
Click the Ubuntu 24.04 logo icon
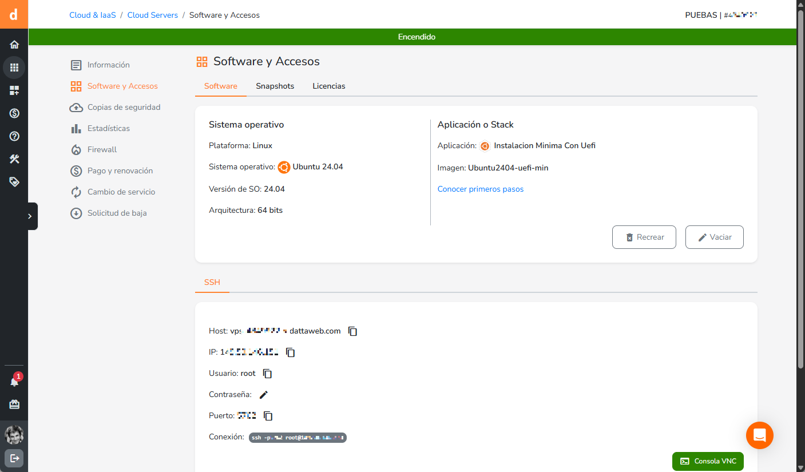coord(284,167)
